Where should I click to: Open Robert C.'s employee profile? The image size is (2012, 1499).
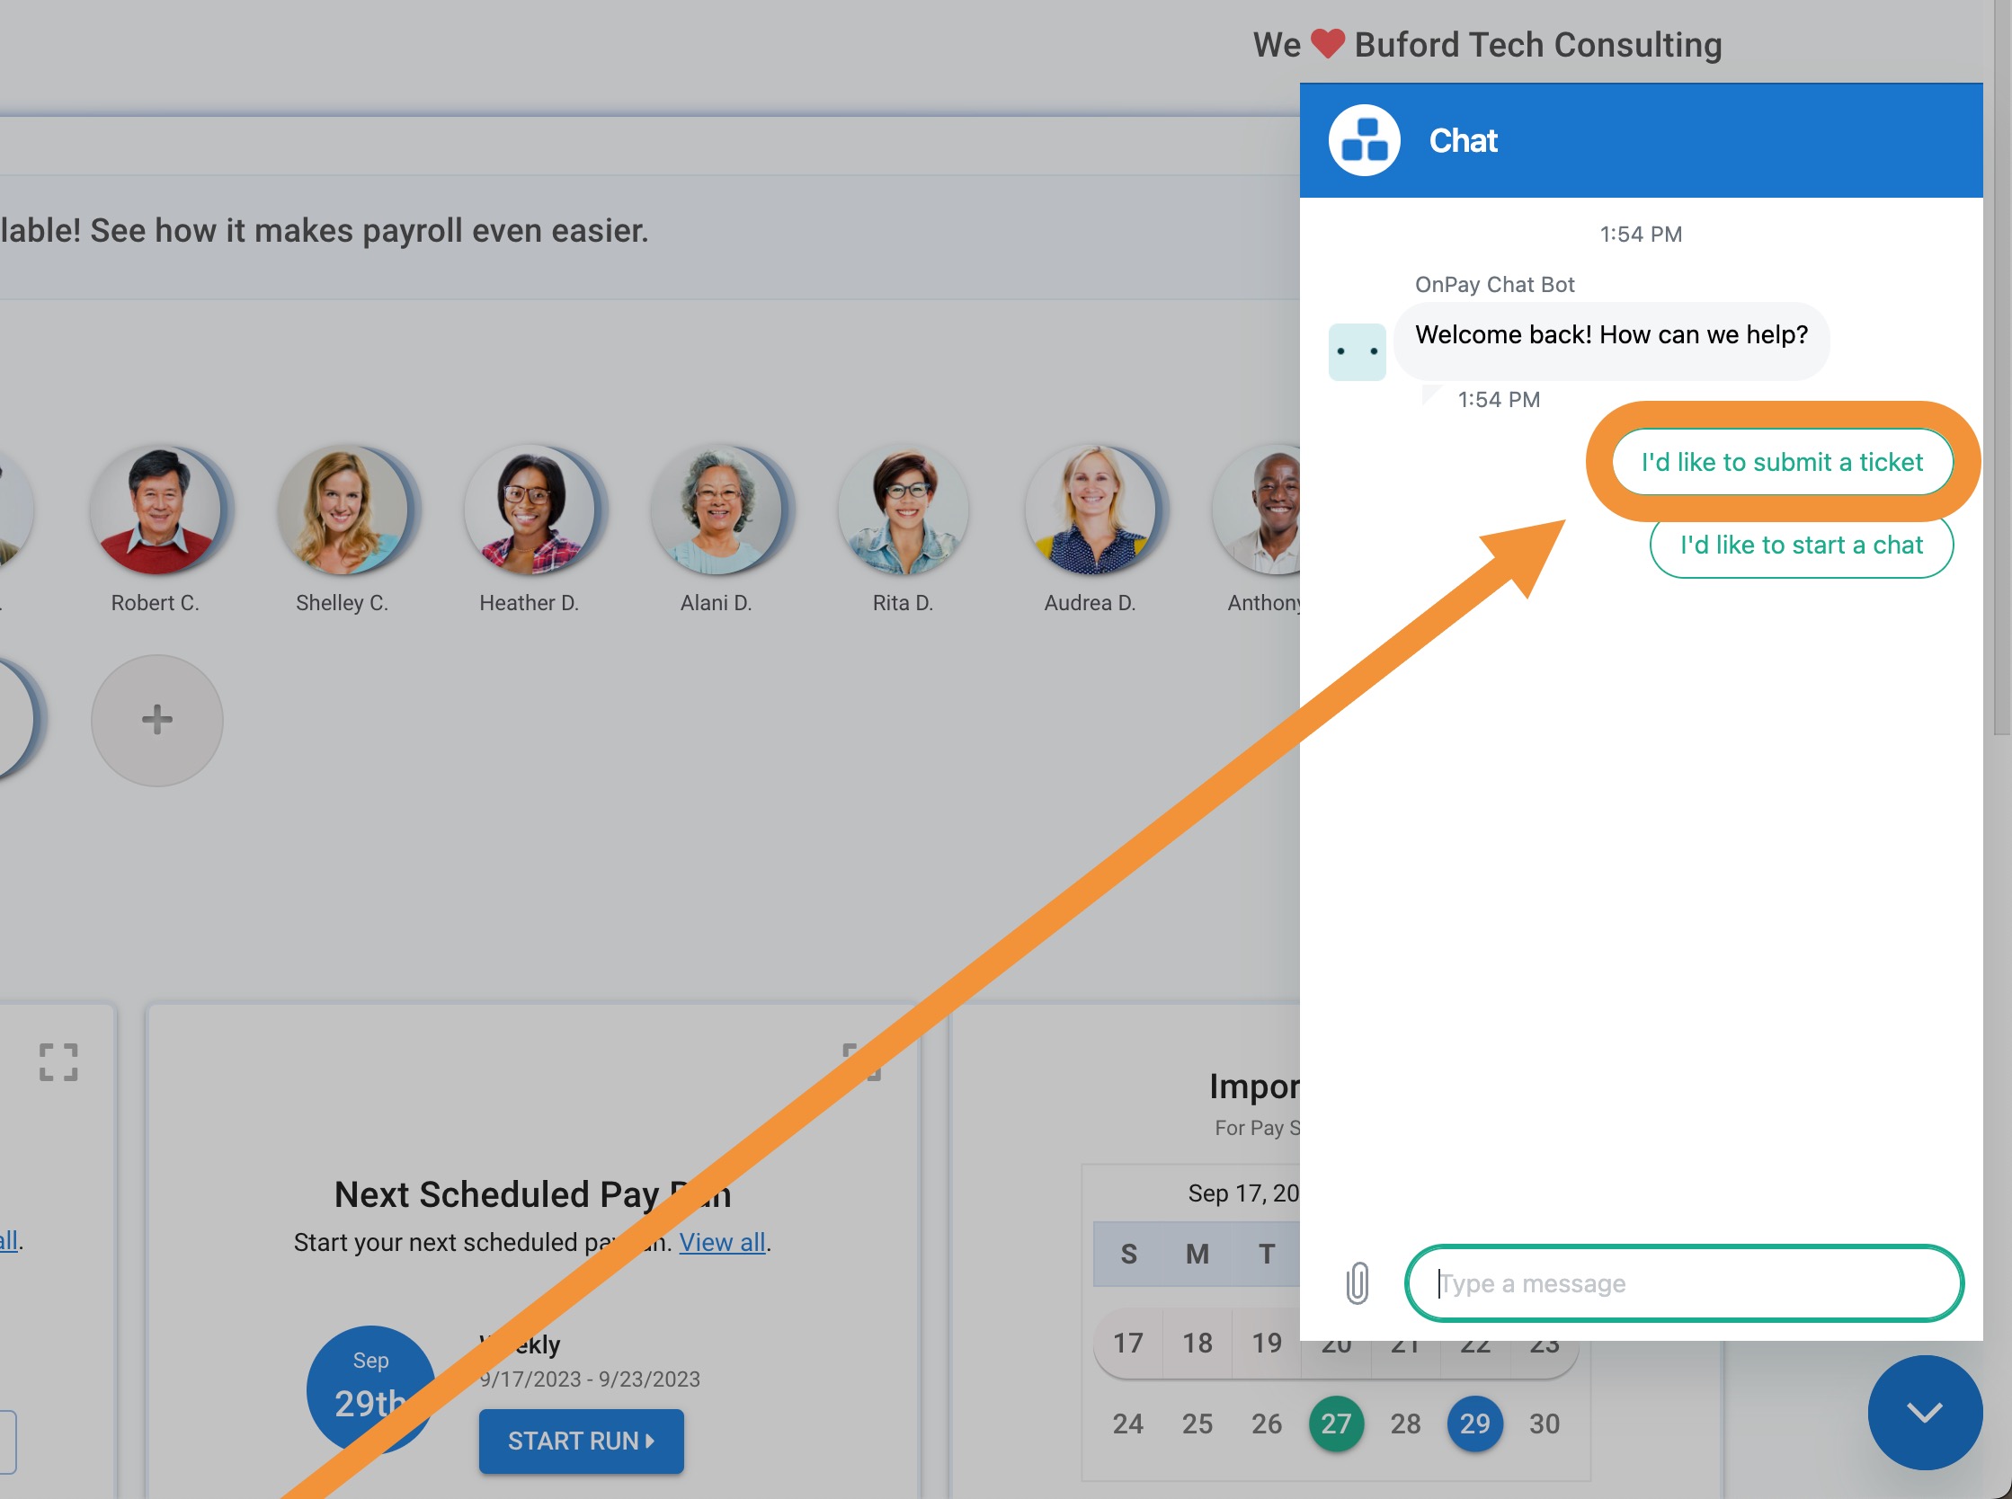tap(156, 510)
